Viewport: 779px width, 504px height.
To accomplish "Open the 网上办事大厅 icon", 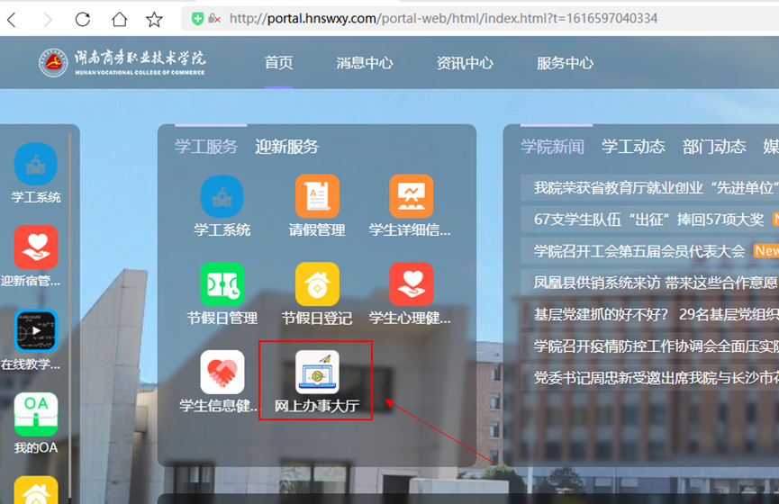I will point(317,373).
